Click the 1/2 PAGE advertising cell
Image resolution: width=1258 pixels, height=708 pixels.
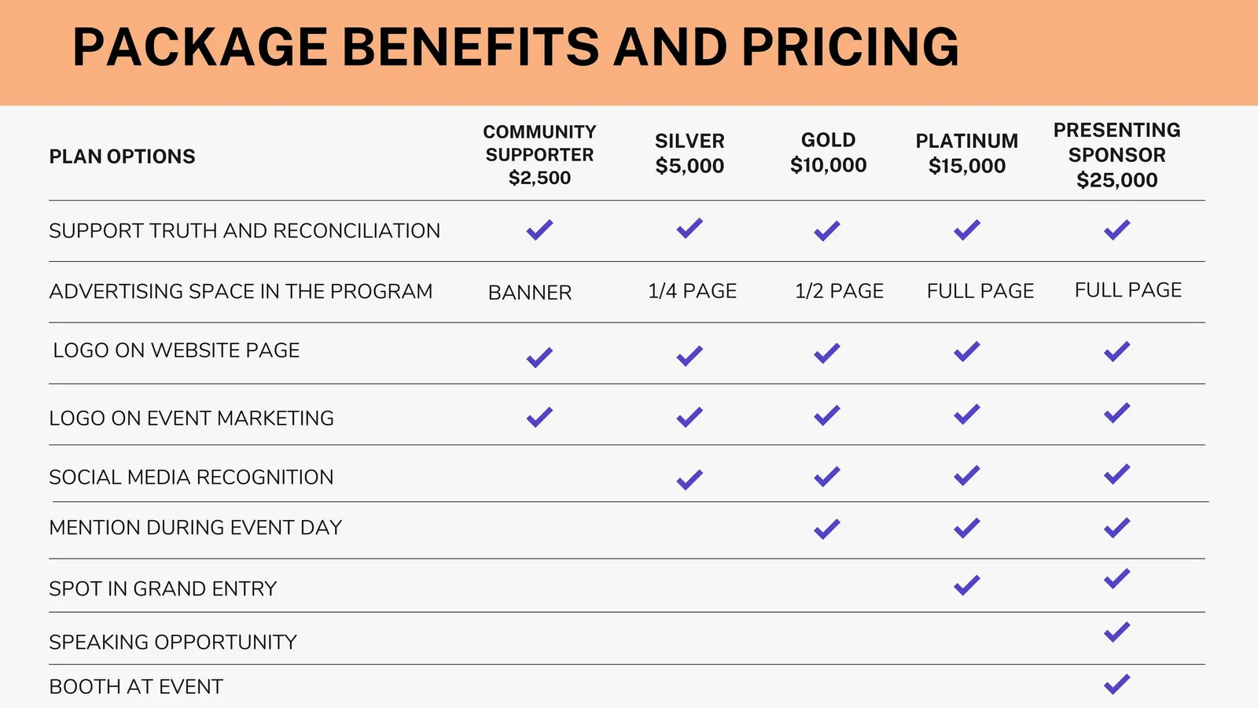click(840, 291)
